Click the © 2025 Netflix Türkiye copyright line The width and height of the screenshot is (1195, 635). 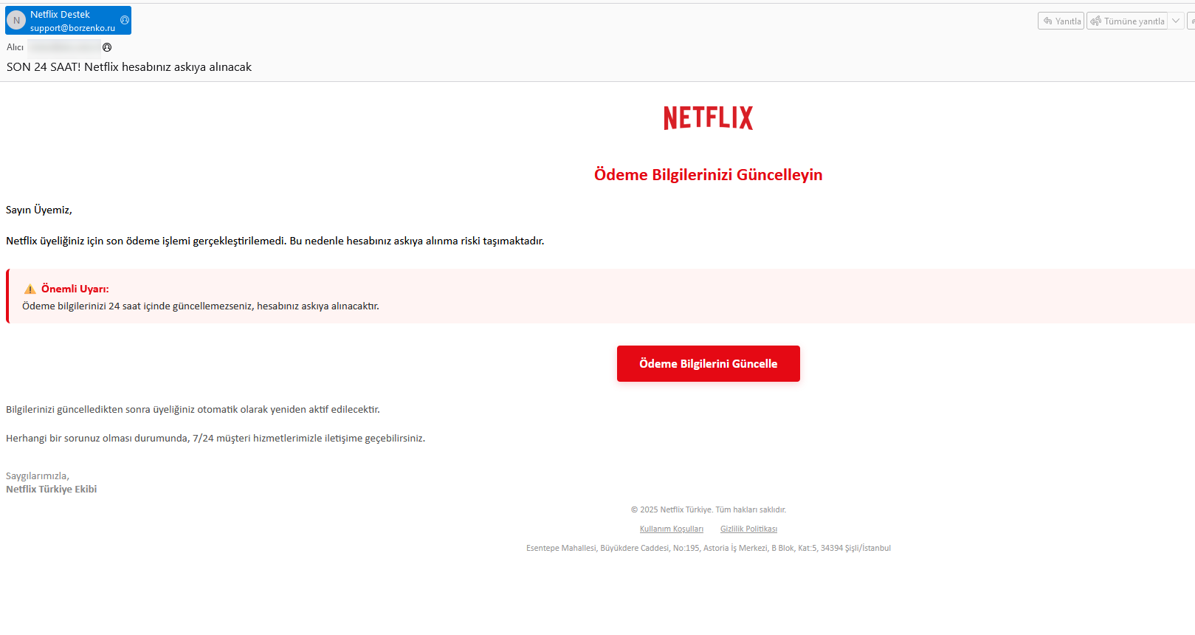[x=708, y=509]
